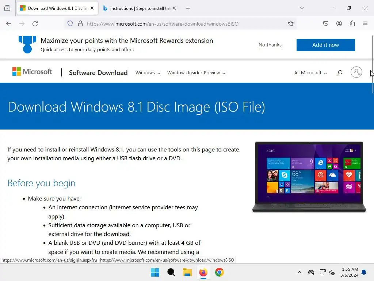The height and width of the screenshot is (281, 374).
Task: Click the 'Before you begin' heading
Action: tap(42, 183)
